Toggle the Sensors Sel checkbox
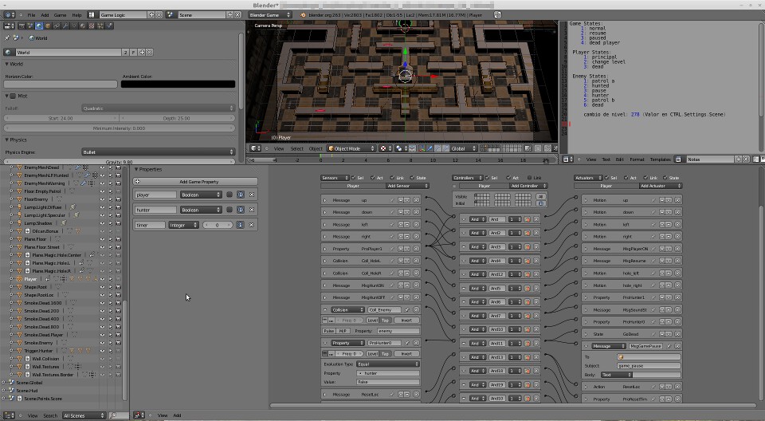The height and width of the screenshot is (421, 765). pyautogui.click(x=353, y=178)
